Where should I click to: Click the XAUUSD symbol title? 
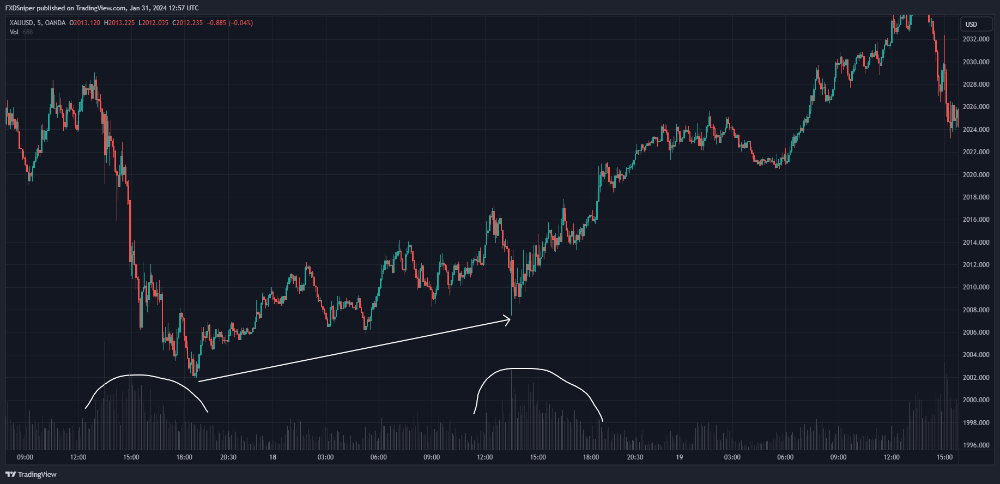tap(22, 23)
